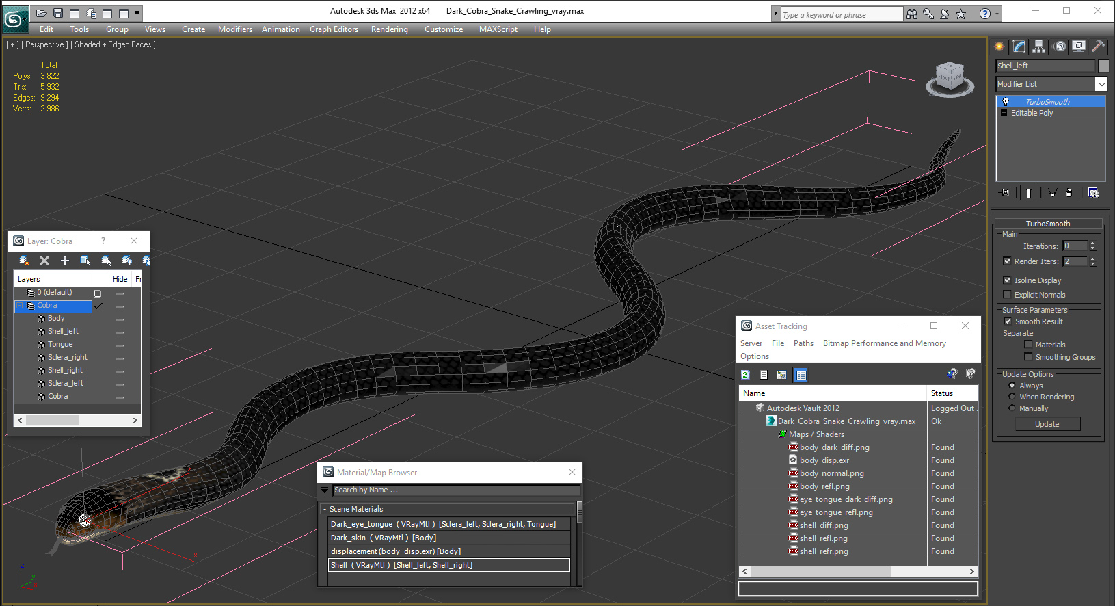Image resolution: width=1115 pixels, height=606 pixels.
Task: Click Add Selected Objects plus icon
Action: pos(65,261)
